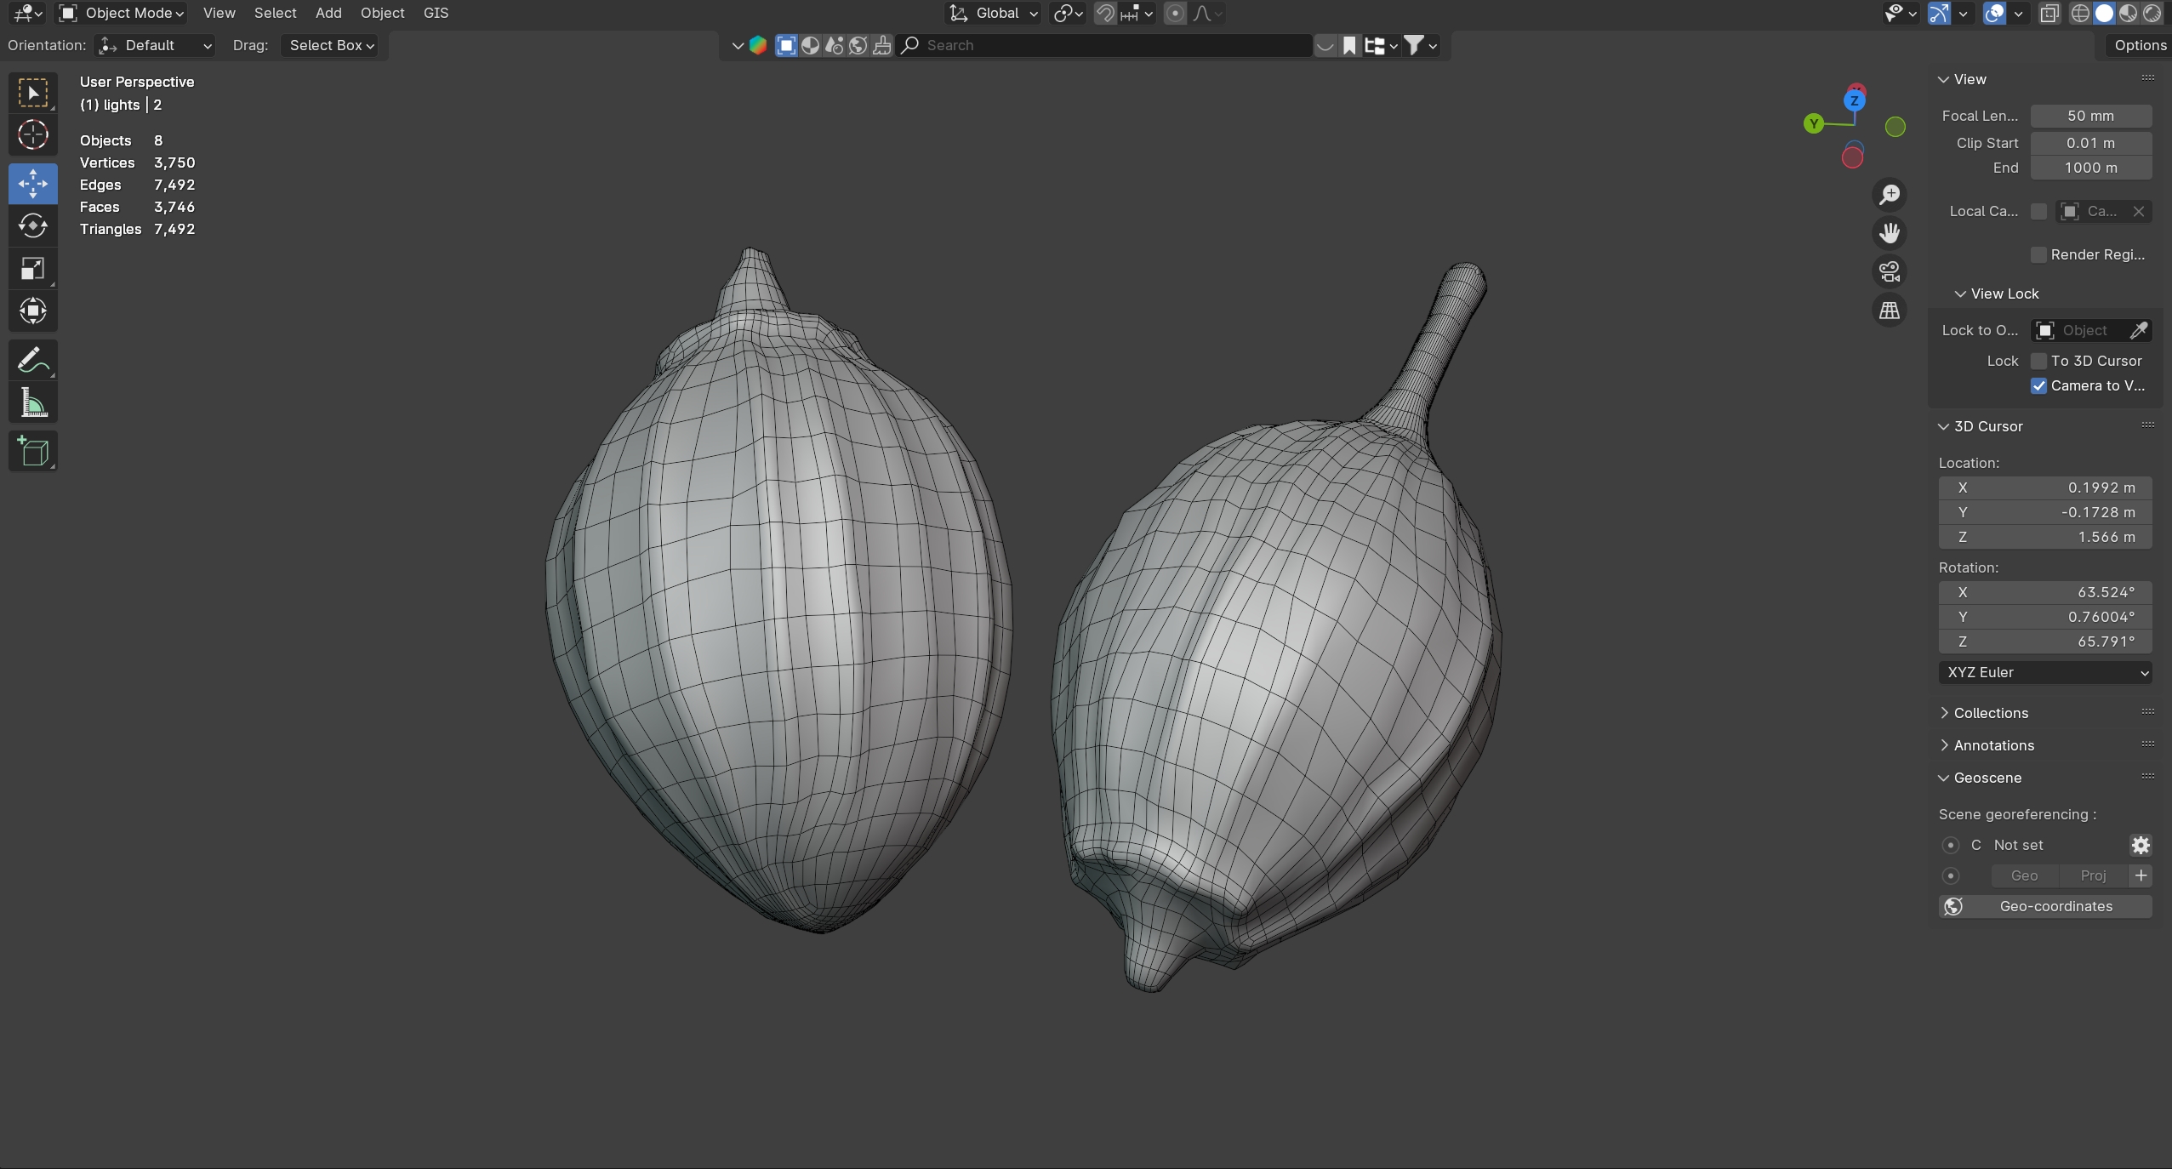
Task: Select the Add Cube tool
Action: 33,451
